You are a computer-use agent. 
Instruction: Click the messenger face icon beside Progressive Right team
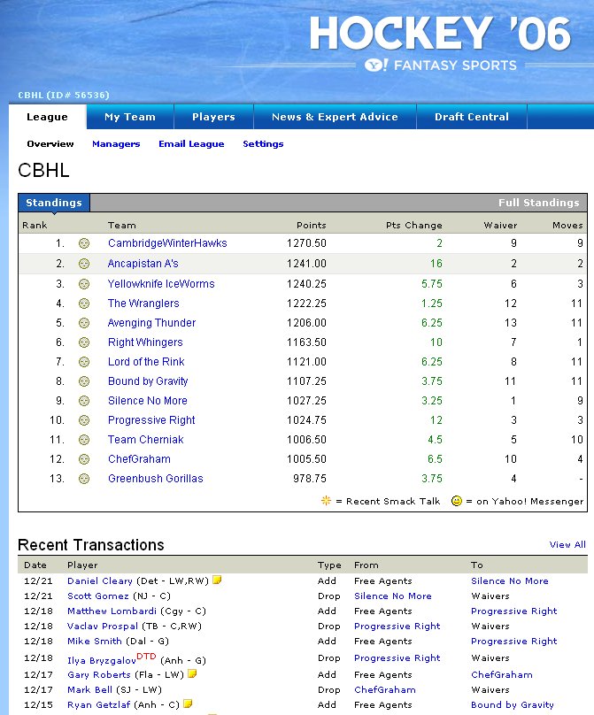[x=84, y=420]
